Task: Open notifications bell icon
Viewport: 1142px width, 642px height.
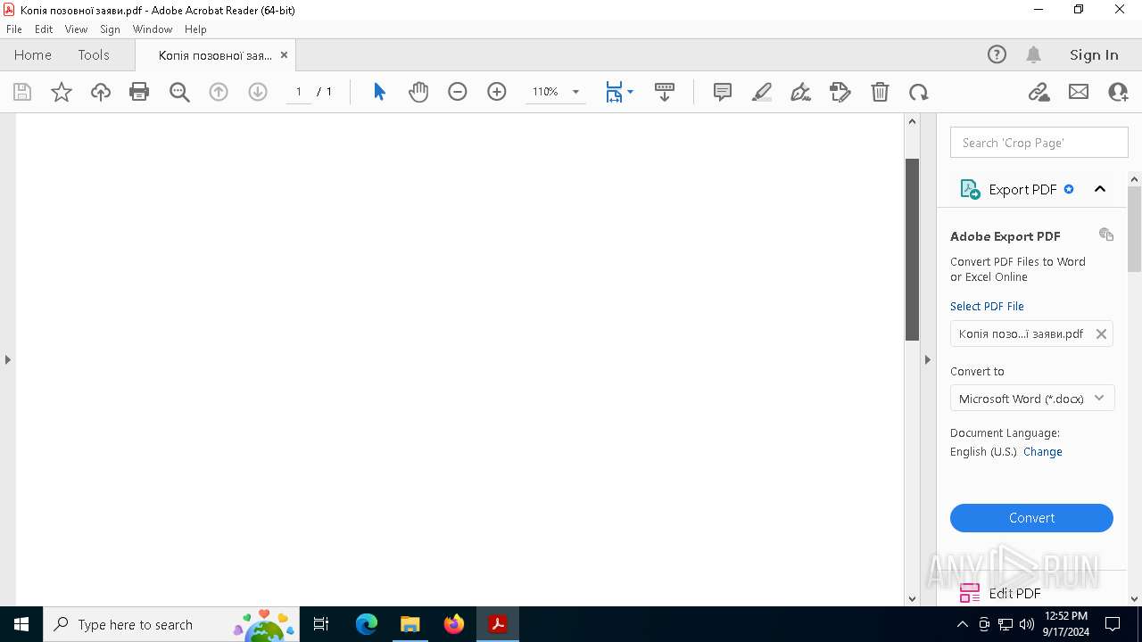Action: pyautogui.click(x=1033, y=54)
